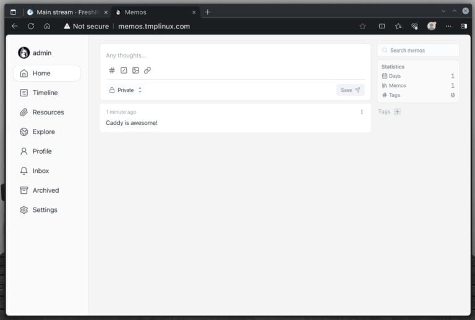This screenshot has width=475, height=320.
Task: Click the hashtag tag icon in memo editor
Action: click(x=112, y=70)
